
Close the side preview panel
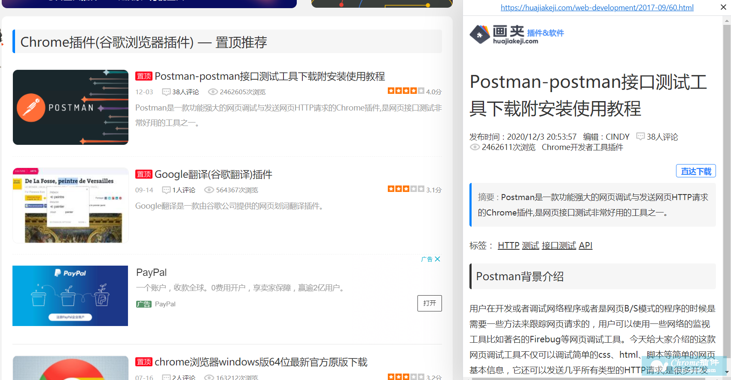click(723, 7)
